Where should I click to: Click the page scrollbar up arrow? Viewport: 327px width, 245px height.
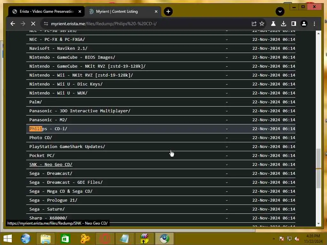318,33
